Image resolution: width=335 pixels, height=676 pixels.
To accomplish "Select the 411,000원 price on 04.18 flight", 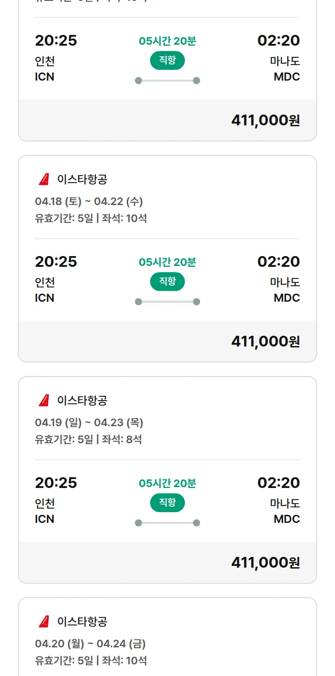I will tap(265, 342).
